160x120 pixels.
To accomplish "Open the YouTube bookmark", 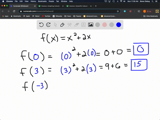I will tap(46, 16).
